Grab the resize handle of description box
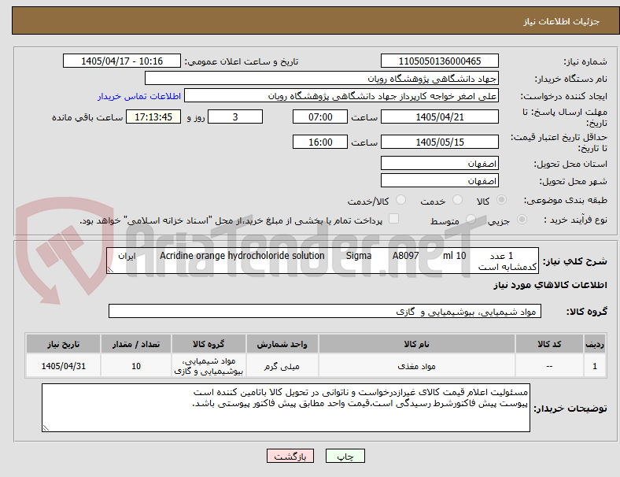Screen dimensions: 620x477 click(110, 270)
